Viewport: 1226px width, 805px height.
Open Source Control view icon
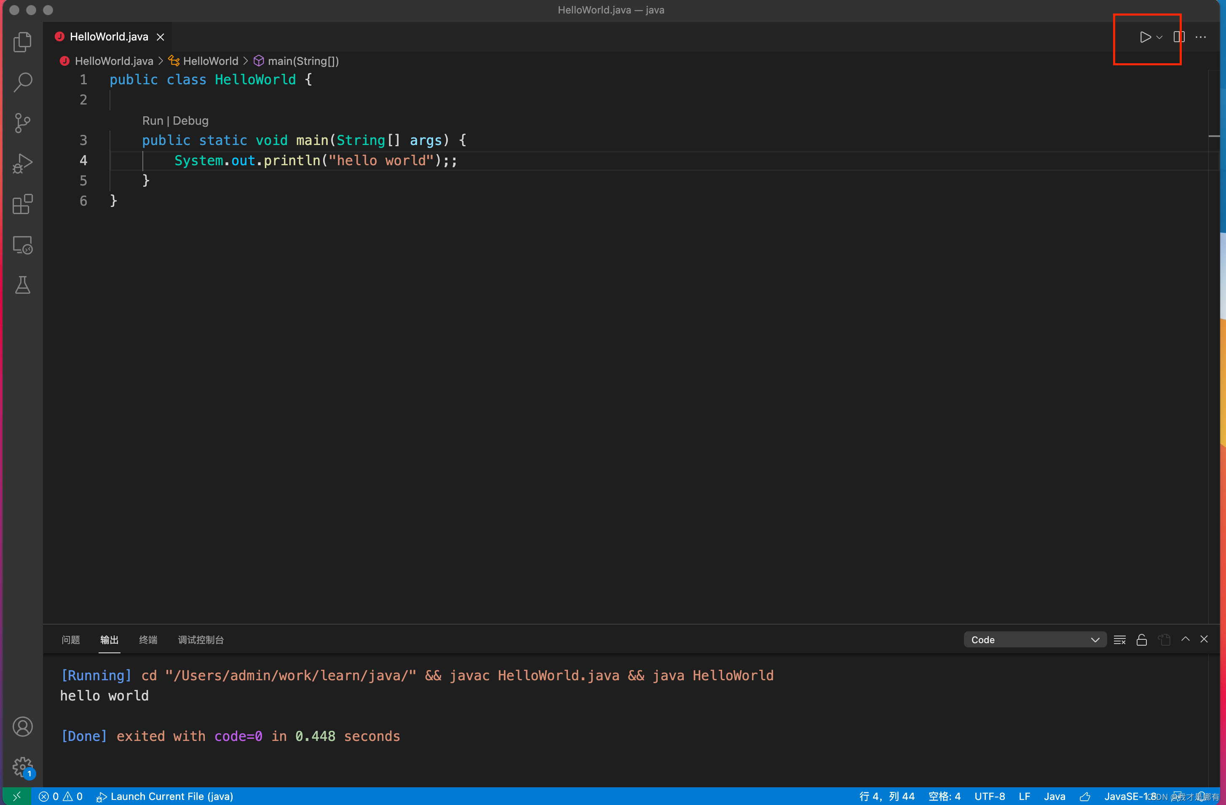22,123
